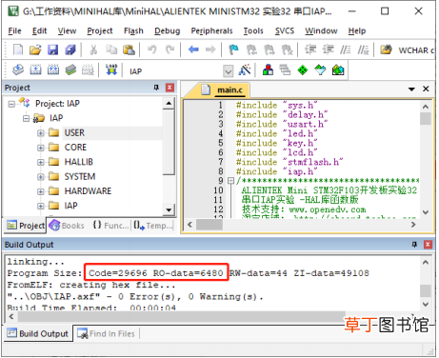
Task: Open the IAP target selection dropdown
Action: pos(228,71)
